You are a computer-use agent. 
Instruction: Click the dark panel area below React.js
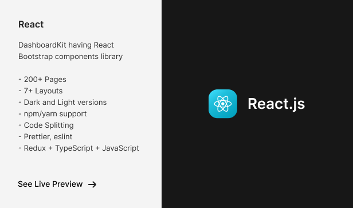tap(257, 162)
